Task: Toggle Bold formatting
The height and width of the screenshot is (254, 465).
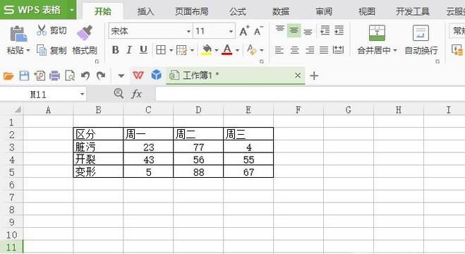Action: point(115,50)
